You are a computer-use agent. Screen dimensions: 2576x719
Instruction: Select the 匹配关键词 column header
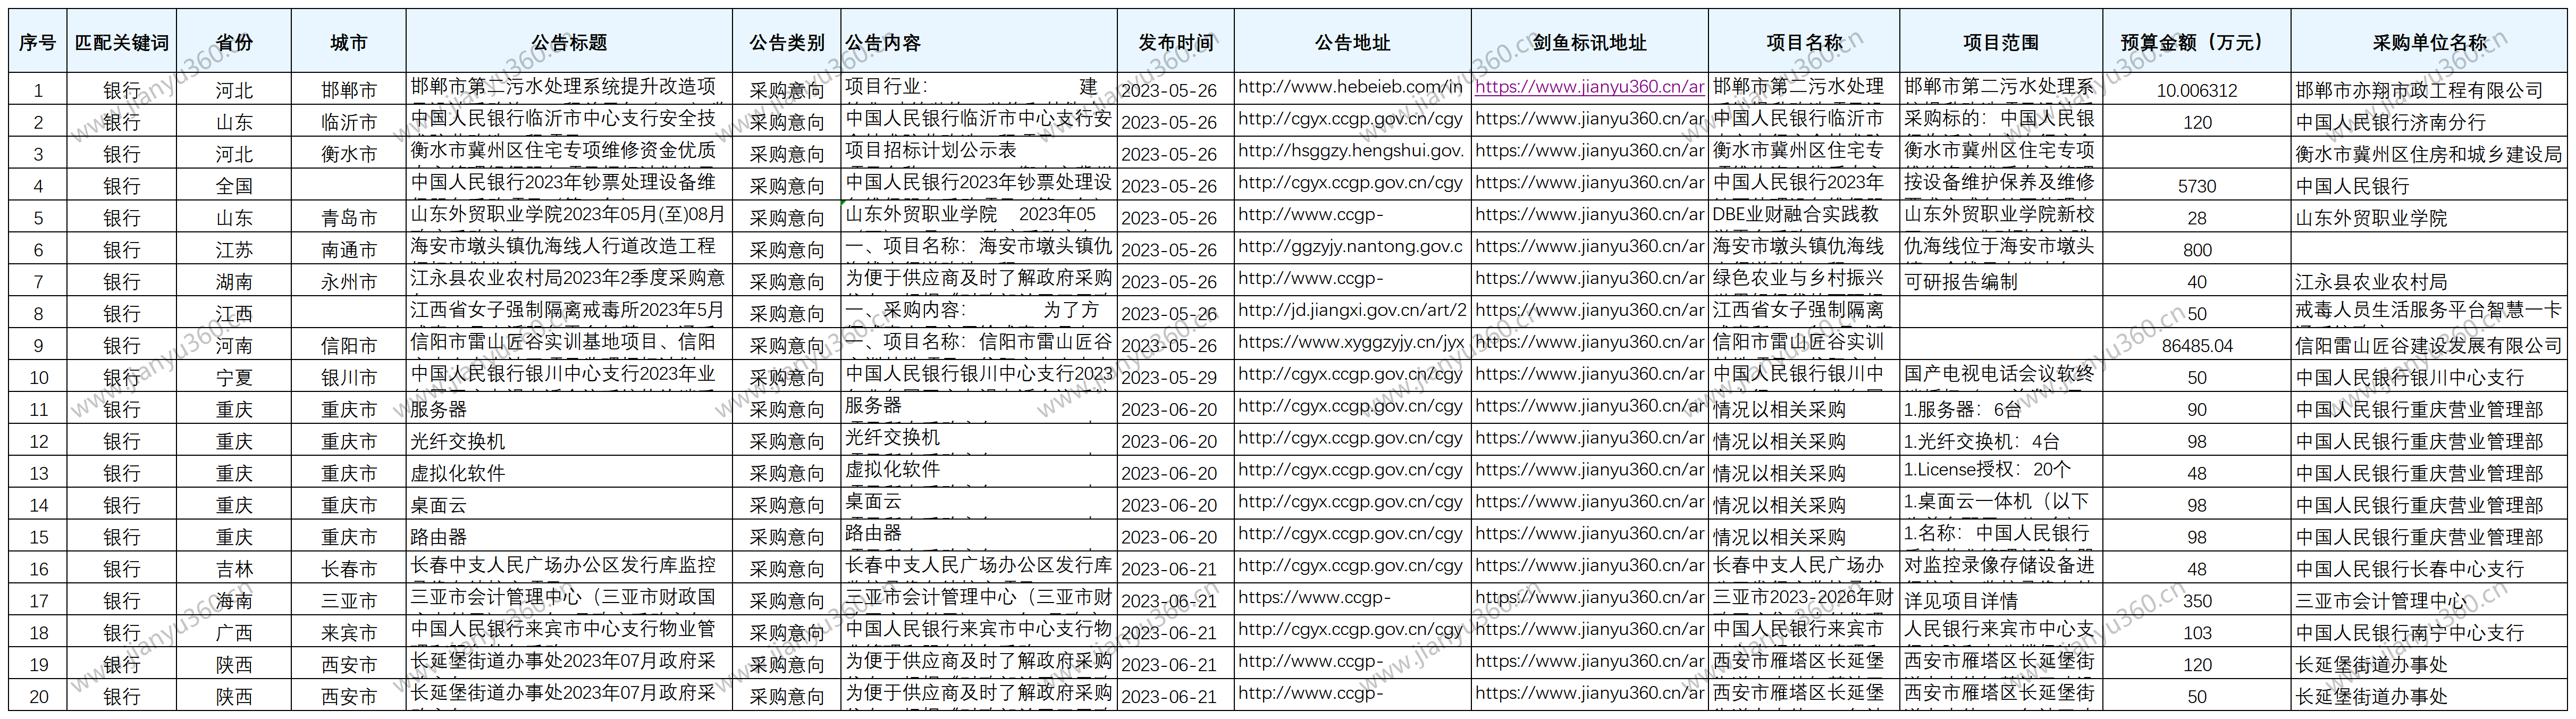click(x=122, y=42)
